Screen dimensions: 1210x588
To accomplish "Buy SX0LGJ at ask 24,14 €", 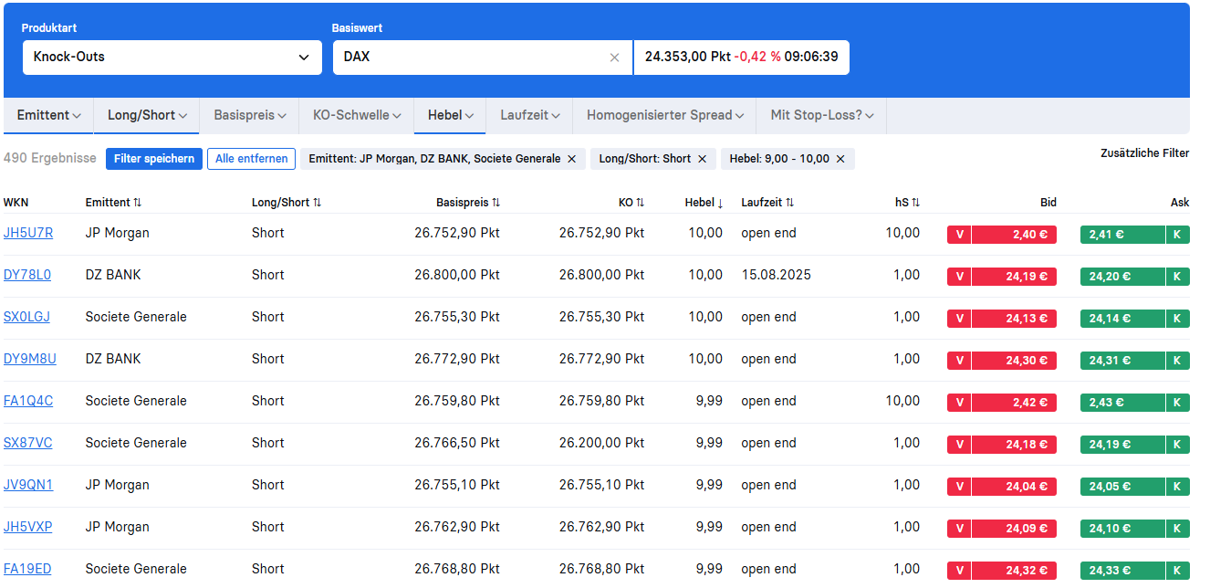I will tap(1122, 318).
